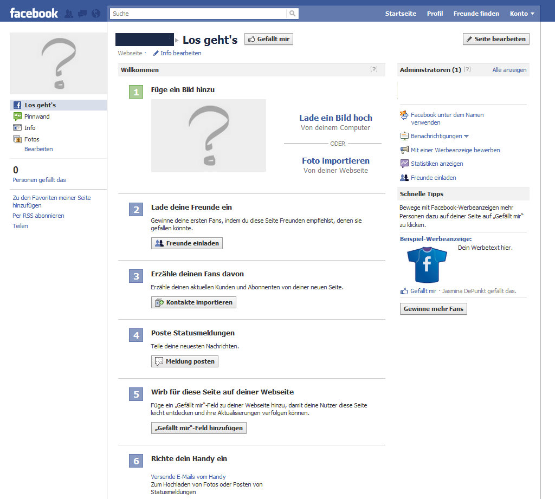Click „Gefällt mir"-Feld hinzufügen button
The image size is (555, 499).
[198, 428]
